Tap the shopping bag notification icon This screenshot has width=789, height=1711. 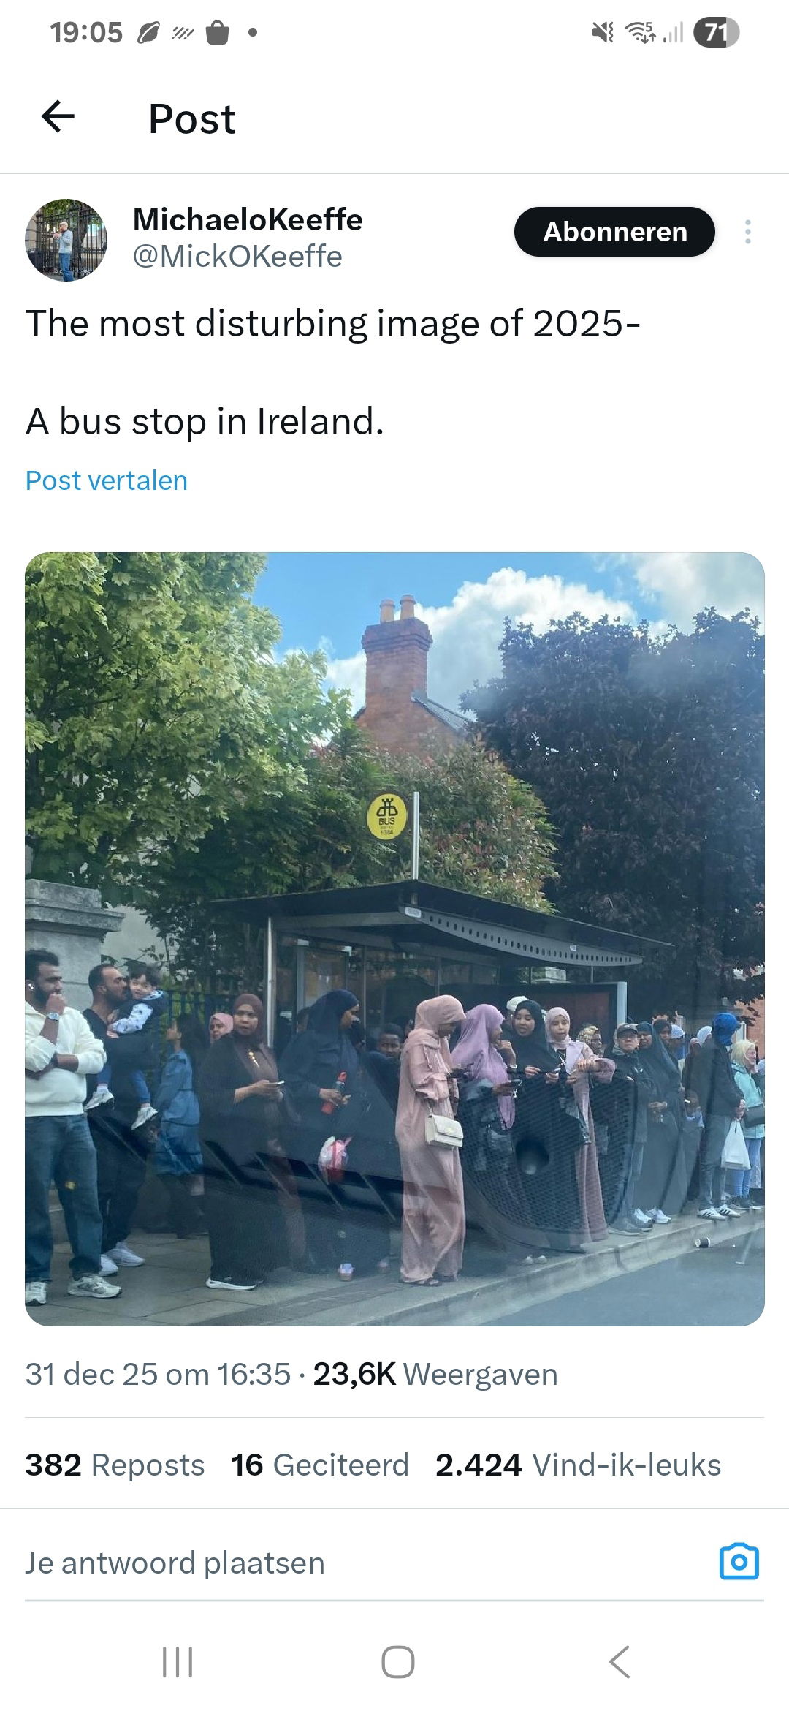[218, 32]
